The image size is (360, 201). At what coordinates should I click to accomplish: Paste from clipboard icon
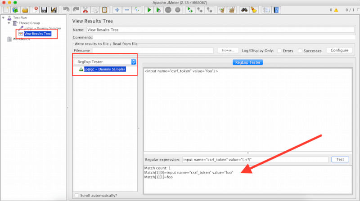(105, 10)
